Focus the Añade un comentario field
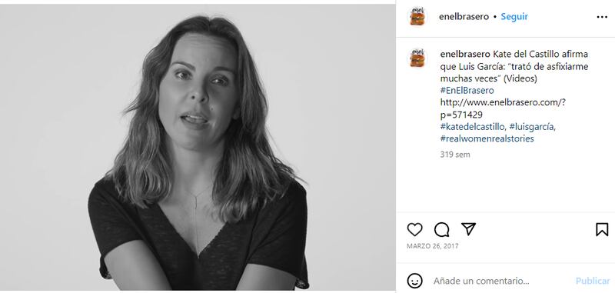 (500, 281)
